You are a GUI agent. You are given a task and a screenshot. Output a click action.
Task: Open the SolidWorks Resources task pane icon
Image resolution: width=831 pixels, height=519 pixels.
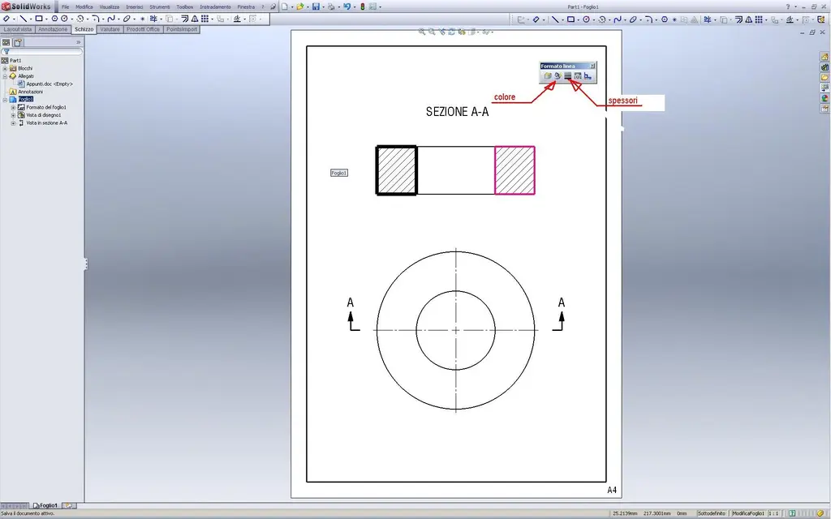coord(825,57)
